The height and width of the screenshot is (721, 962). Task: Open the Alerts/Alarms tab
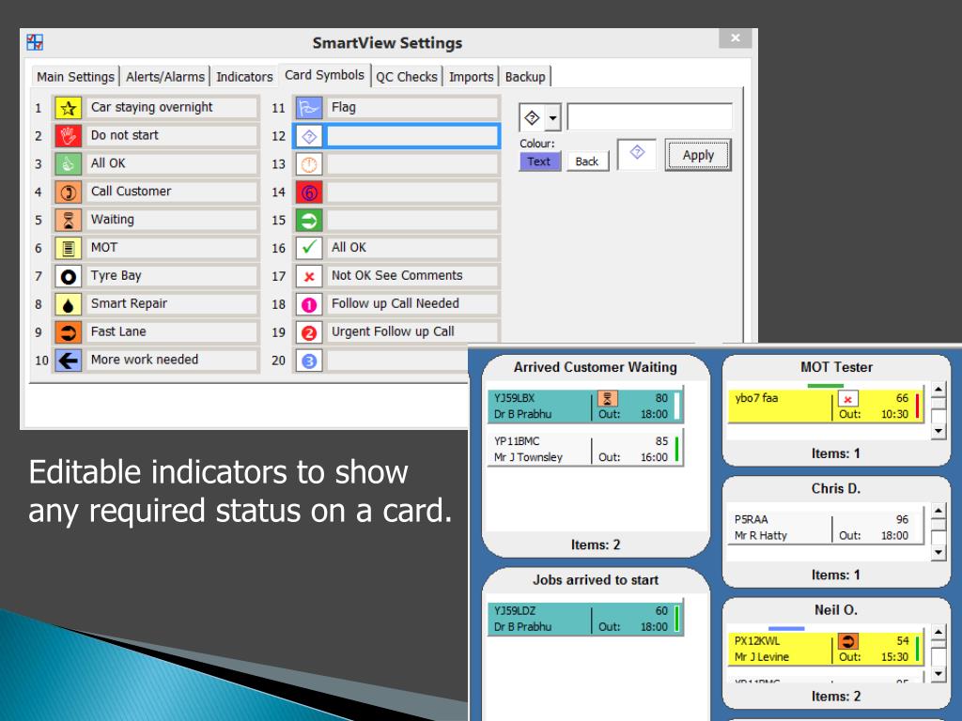[165, 77]
